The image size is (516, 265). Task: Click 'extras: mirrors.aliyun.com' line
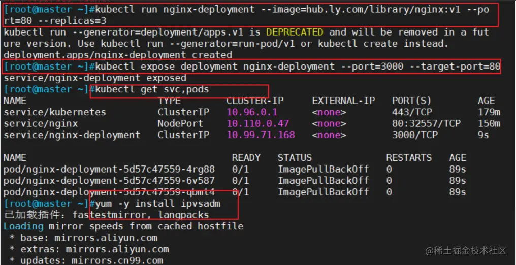point(89,249)
